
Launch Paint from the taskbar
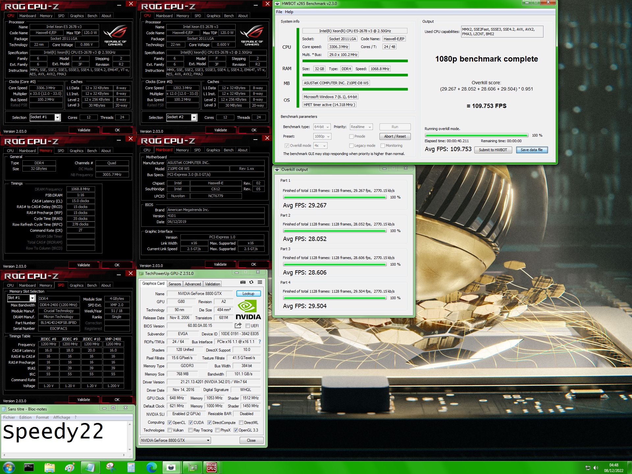(x=70, y=467)
